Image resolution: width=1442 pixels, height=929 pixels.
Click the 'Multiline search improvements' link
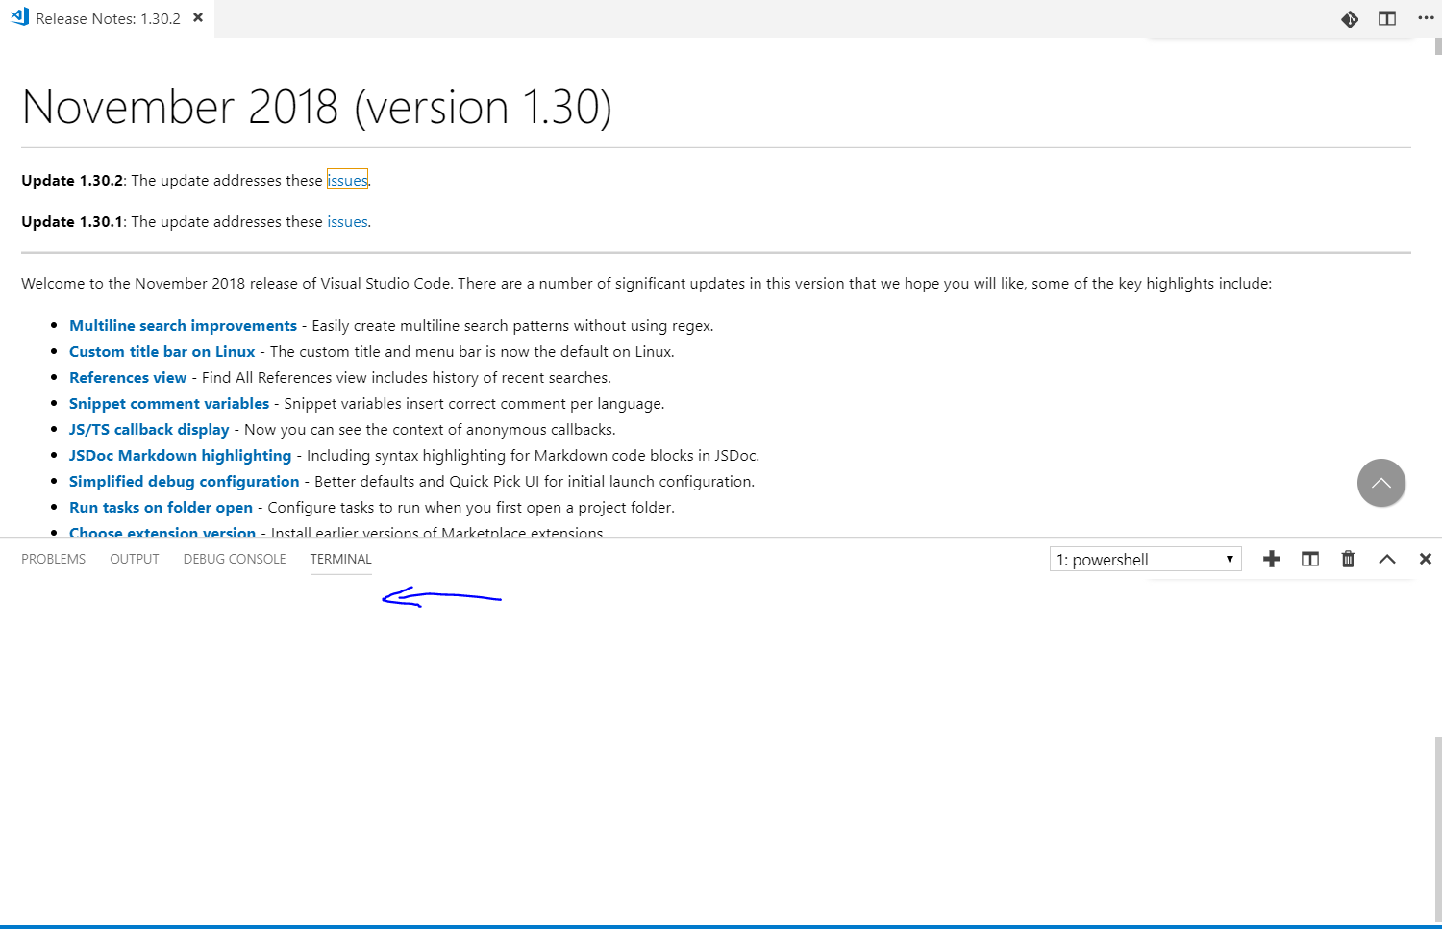pos(183,325)
